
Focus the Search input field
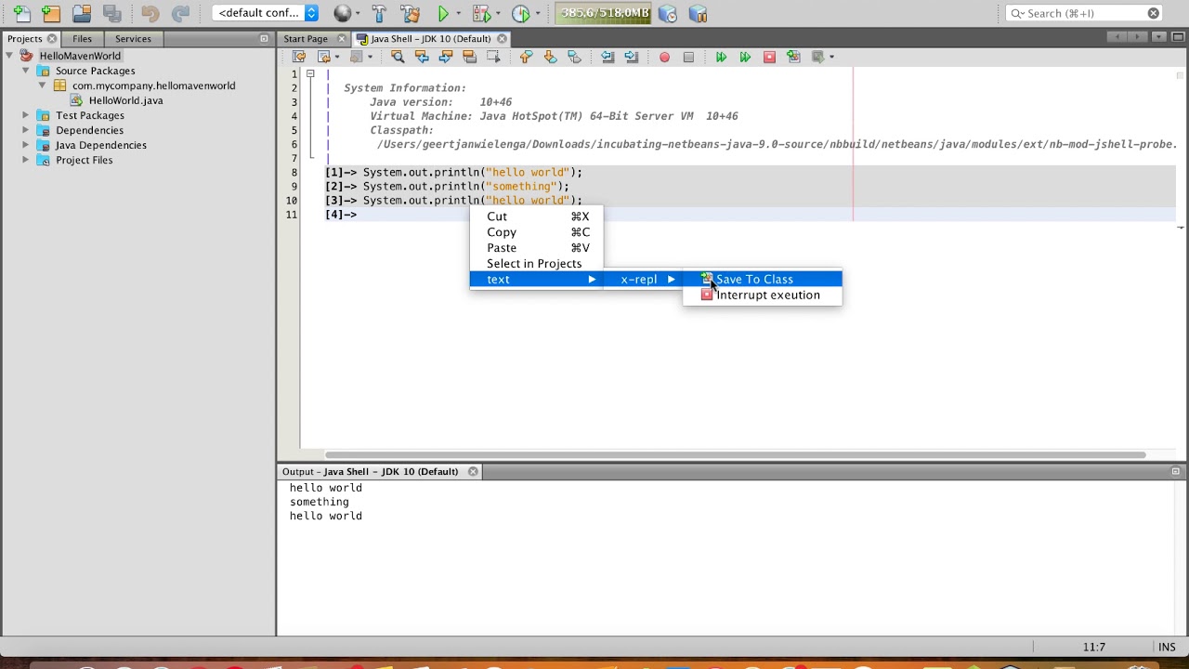(1084, 13)
